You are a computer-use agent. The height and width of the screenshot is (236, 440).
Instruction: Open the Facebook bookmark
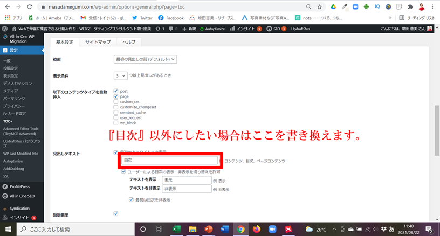click(171, 18)
